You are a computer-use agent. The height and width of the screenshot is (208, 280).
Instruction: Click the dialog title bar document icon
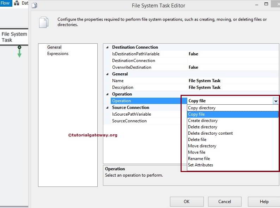tap(34, 5)
